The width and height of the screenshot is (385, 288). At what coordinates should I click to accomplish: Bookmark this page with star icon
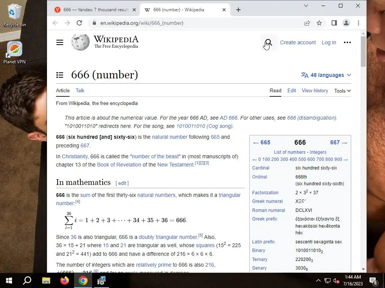319,23
